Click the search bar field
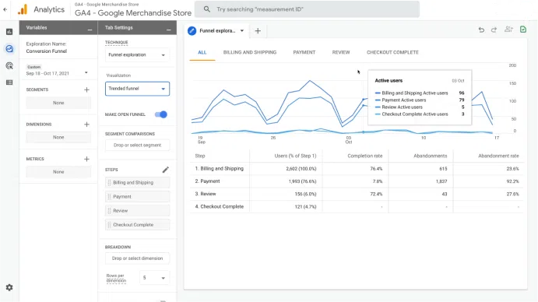The height and width of the screenshot is (302, 538). (x=307, y=9)
